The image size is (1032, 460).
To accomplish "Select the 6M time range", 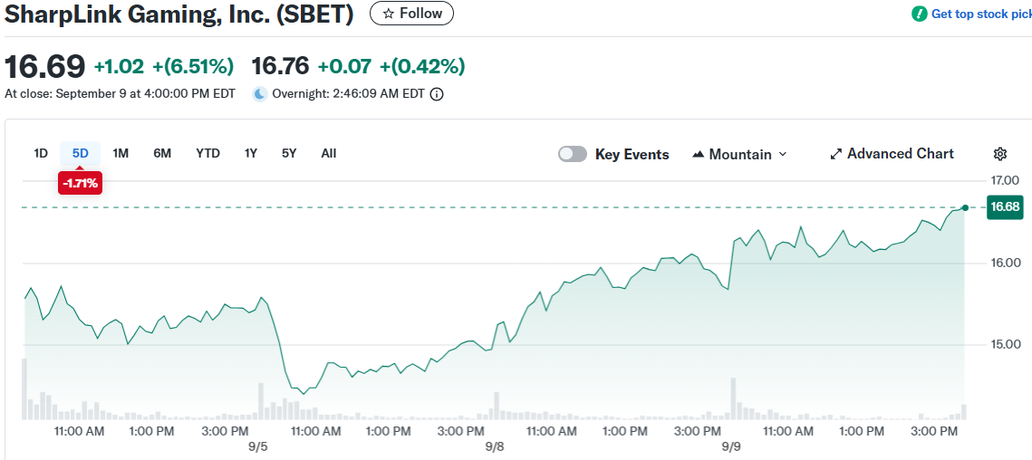I will [162, 153].
